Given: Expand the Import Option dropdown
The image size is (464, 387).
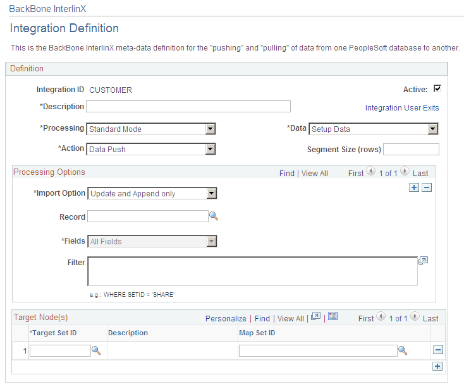Looking at the screenshot, I should coord(212,193).
